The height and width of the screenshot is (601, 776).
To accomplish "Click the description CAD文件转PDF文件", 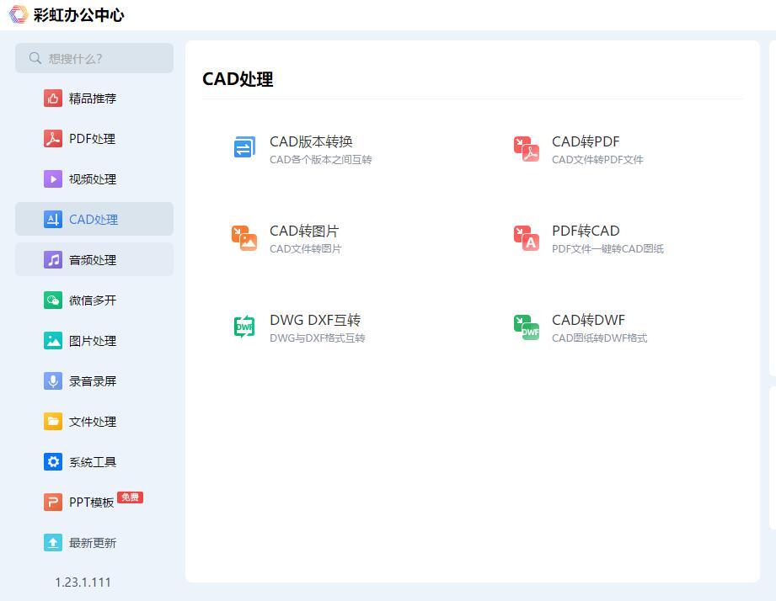I will click(x=597, y=160).
